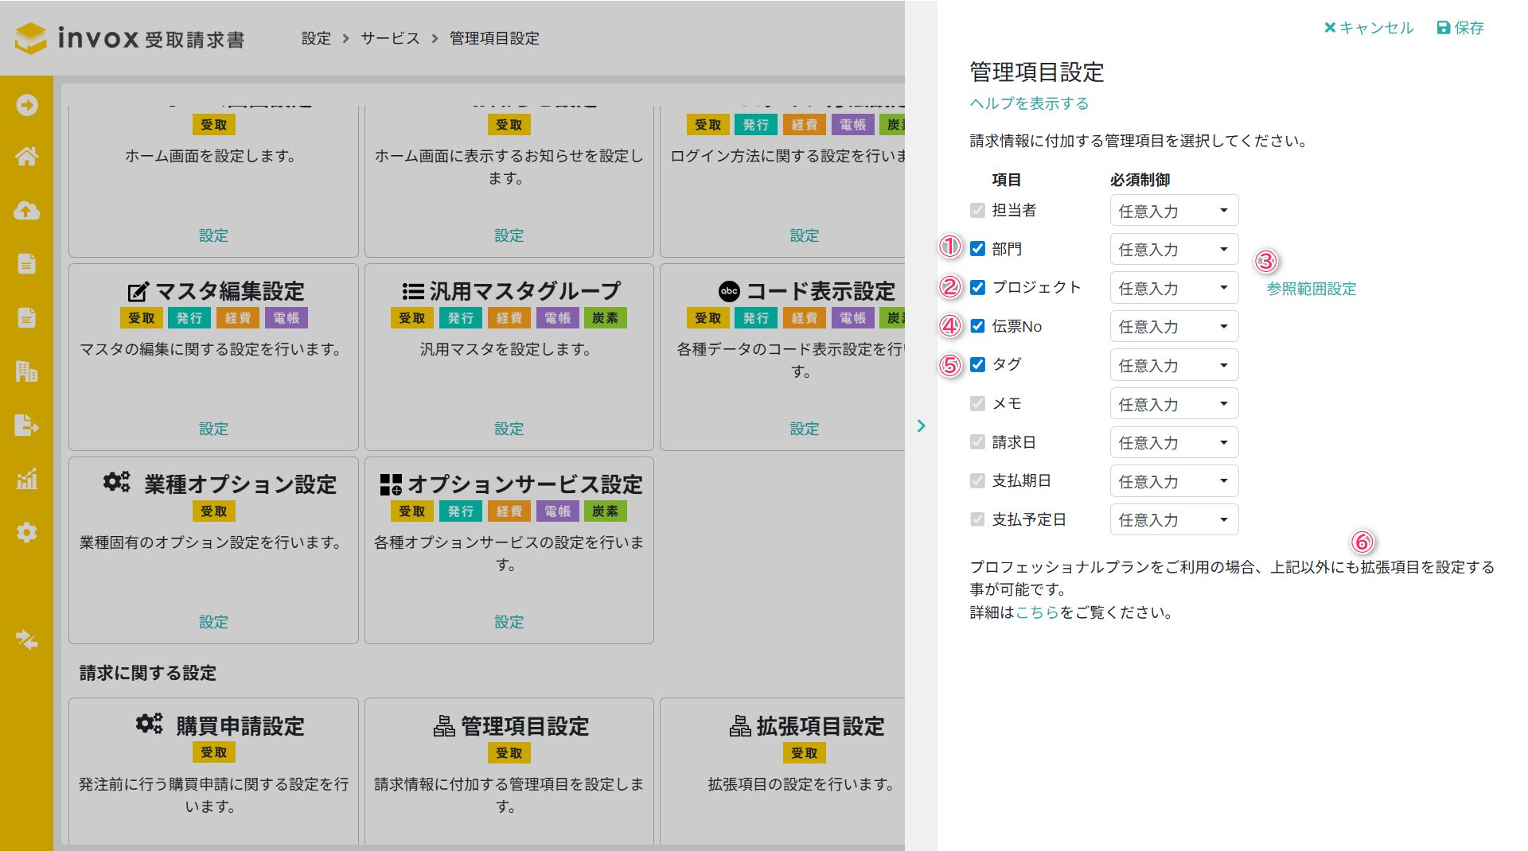The height and width of the screenshot is (851, 1528).
Task: Click the 購買申請設定 gears icon
Action: 149,724
